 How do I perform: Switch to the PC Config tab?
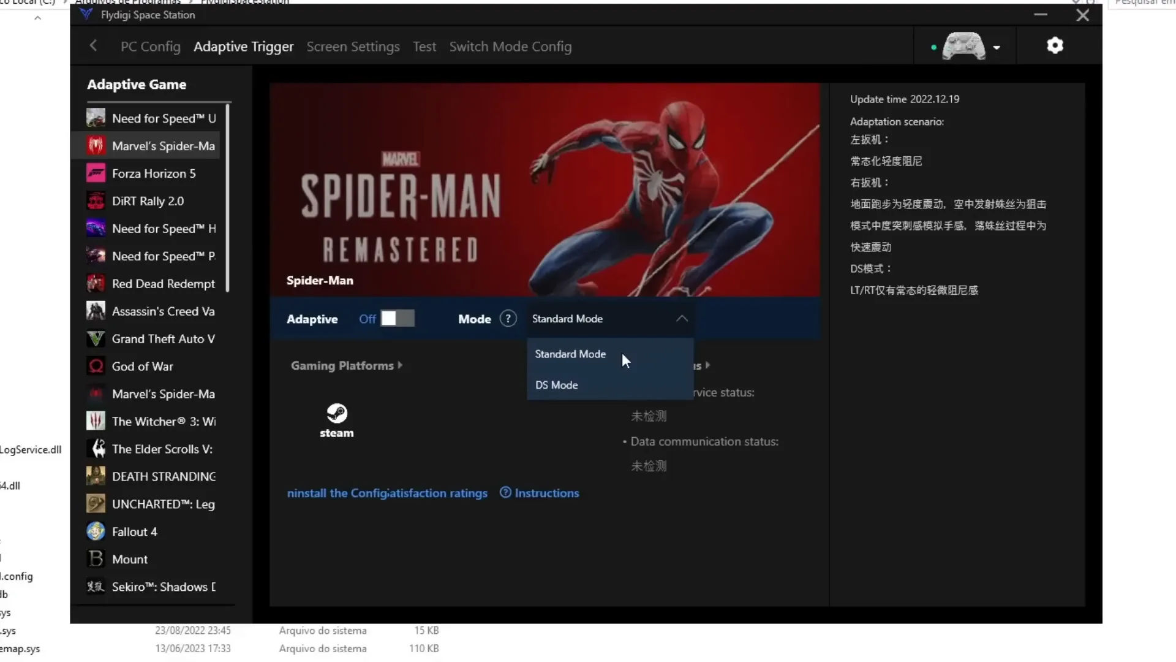click(151, 47)
